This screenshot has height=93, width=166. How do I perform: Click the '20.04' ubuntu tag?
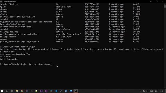59,9
